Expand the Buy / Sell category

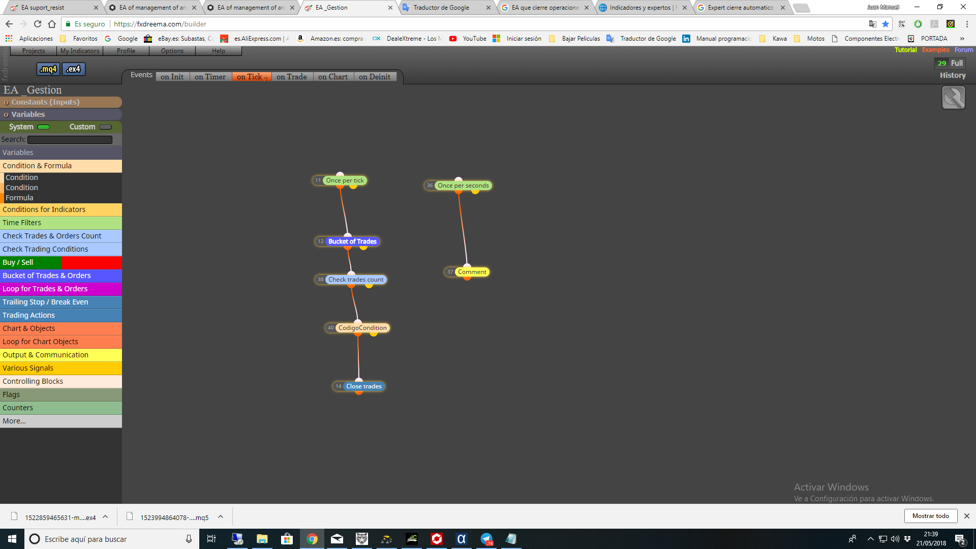point(61,262)
